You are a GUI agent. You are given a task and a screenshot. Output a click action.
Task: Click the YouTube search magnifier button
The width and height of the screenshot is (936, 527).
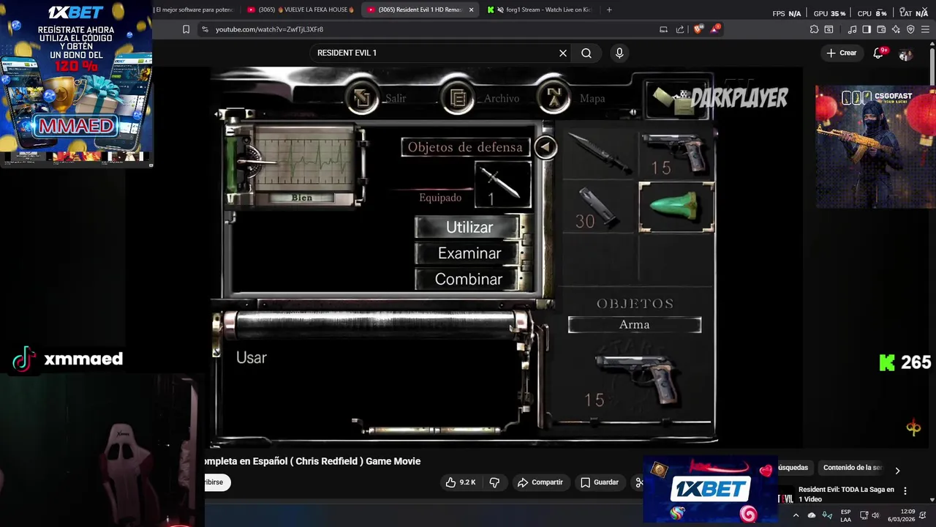pyautogui.click(x=586, y=53)
